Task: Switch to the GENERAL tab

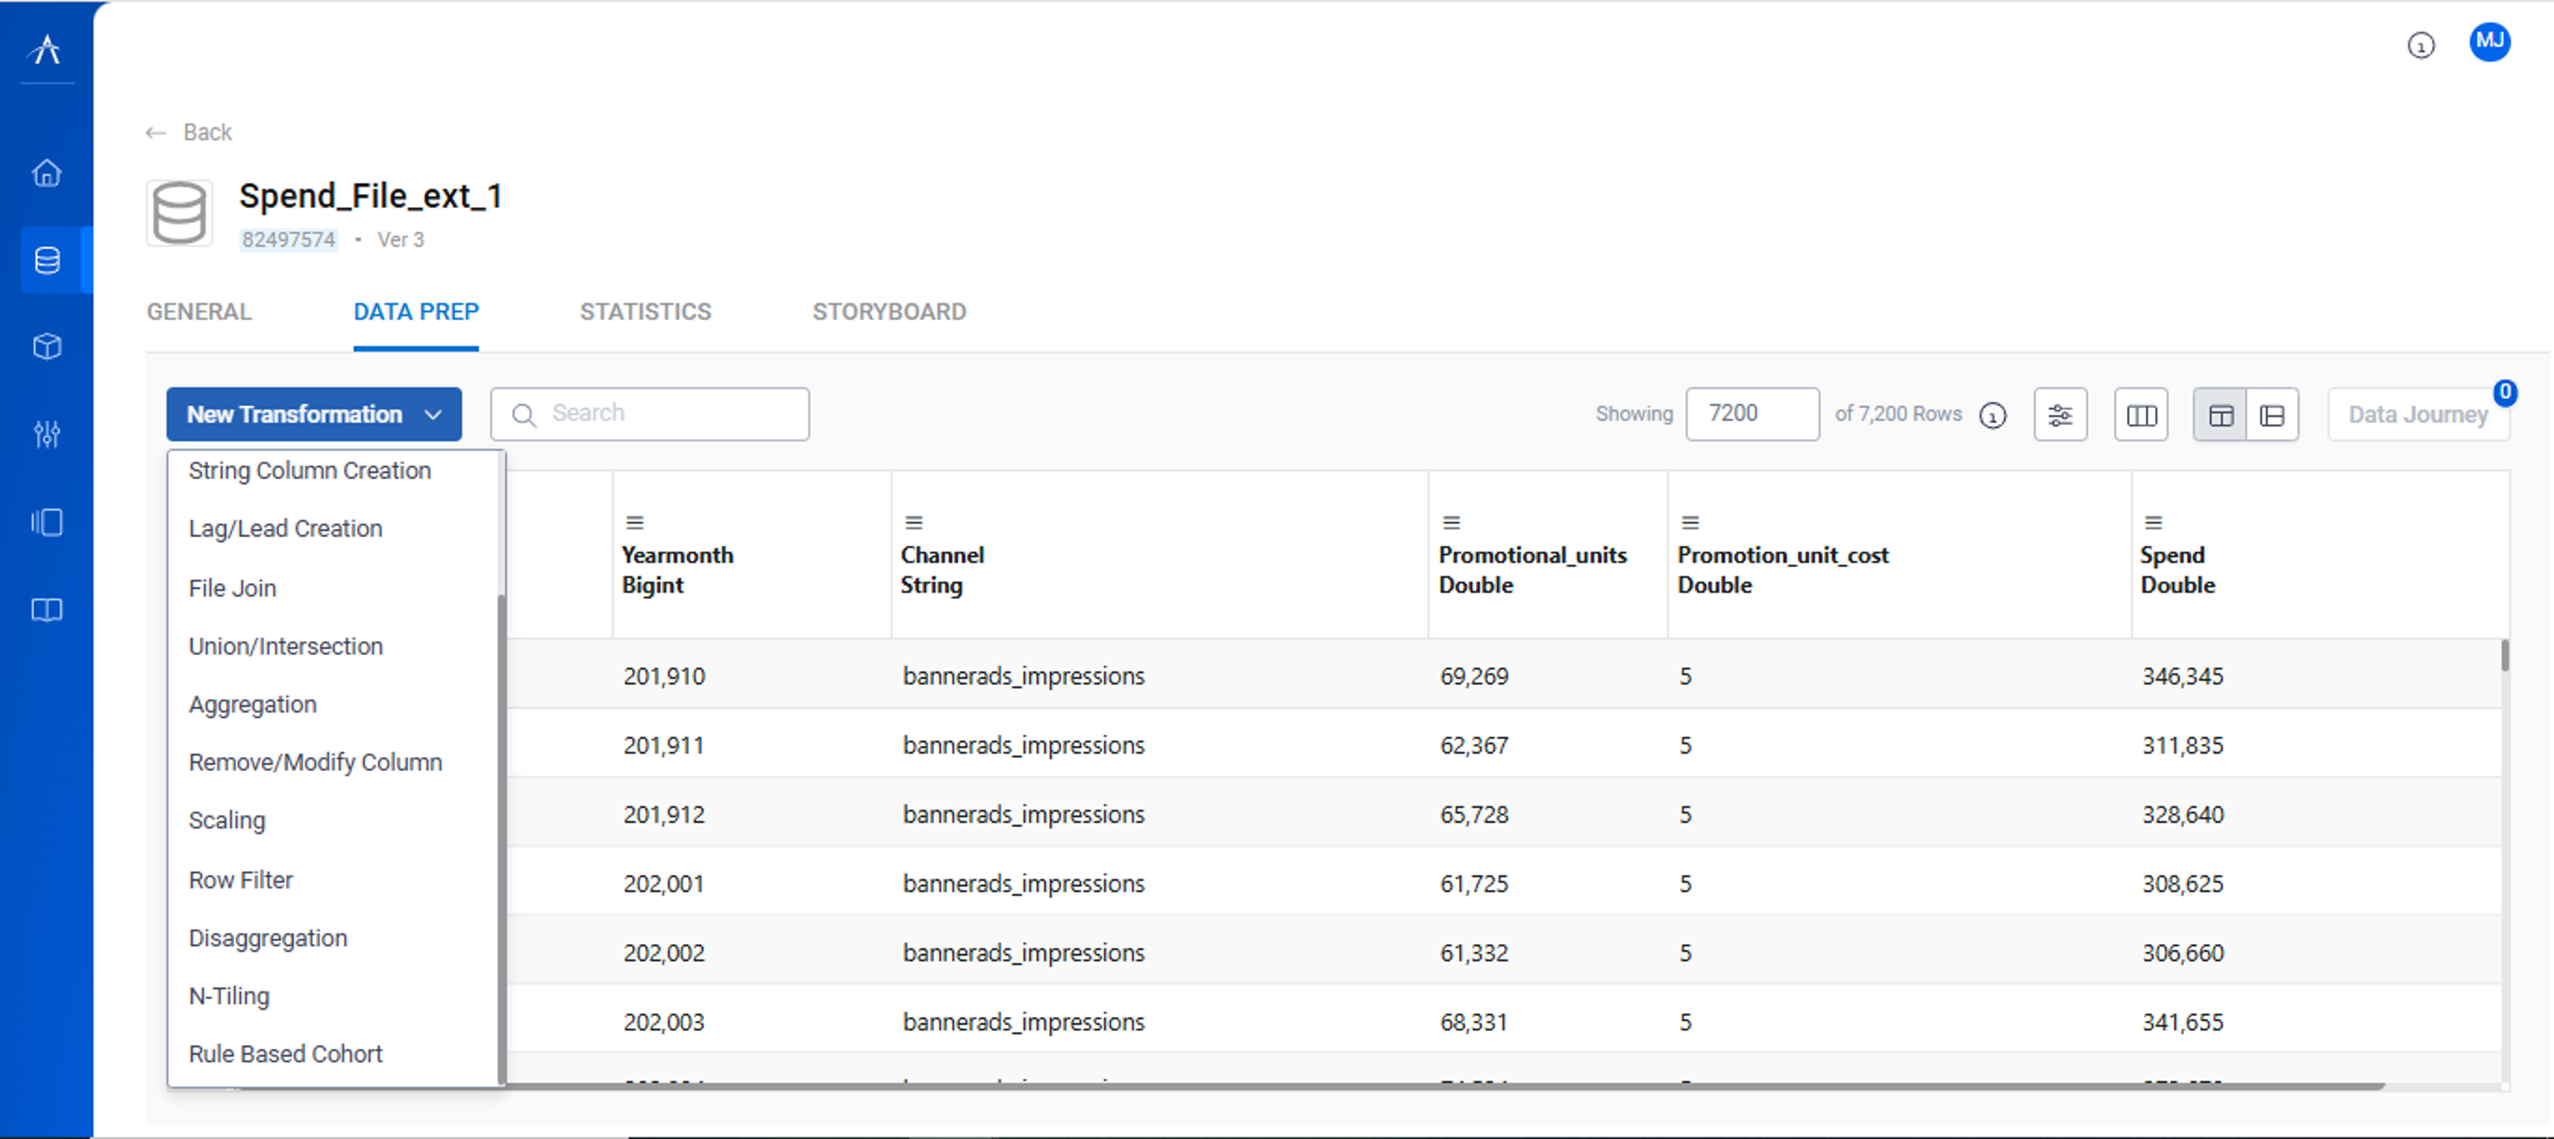Action: coord(199,311)
